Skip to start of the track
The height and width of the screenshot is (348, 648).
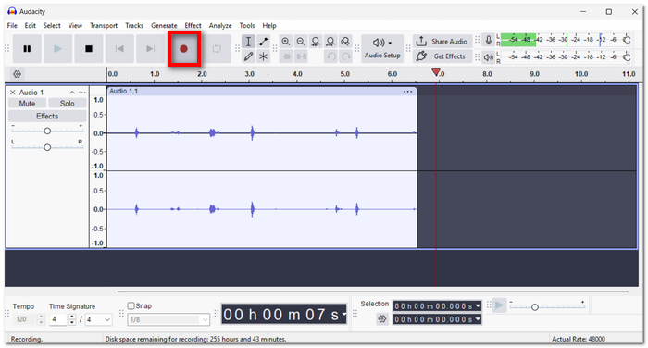point(119,49)
